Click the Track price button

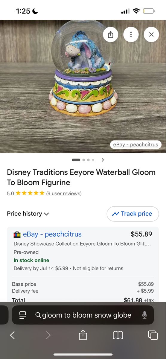pyautogui.click(x=133, y=214)
